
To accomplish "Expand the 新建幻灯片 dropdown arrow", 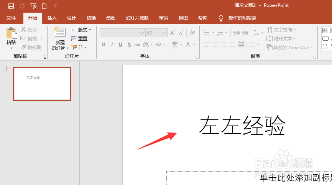I will (x=67, y=48).
